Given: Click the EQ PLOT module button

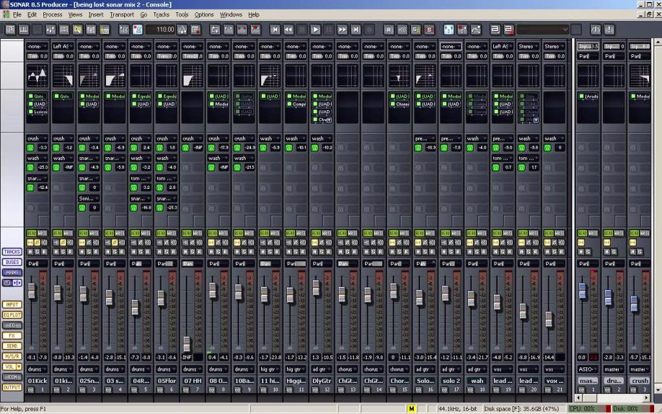Looking at the screenshot, I should coord(12,315).
